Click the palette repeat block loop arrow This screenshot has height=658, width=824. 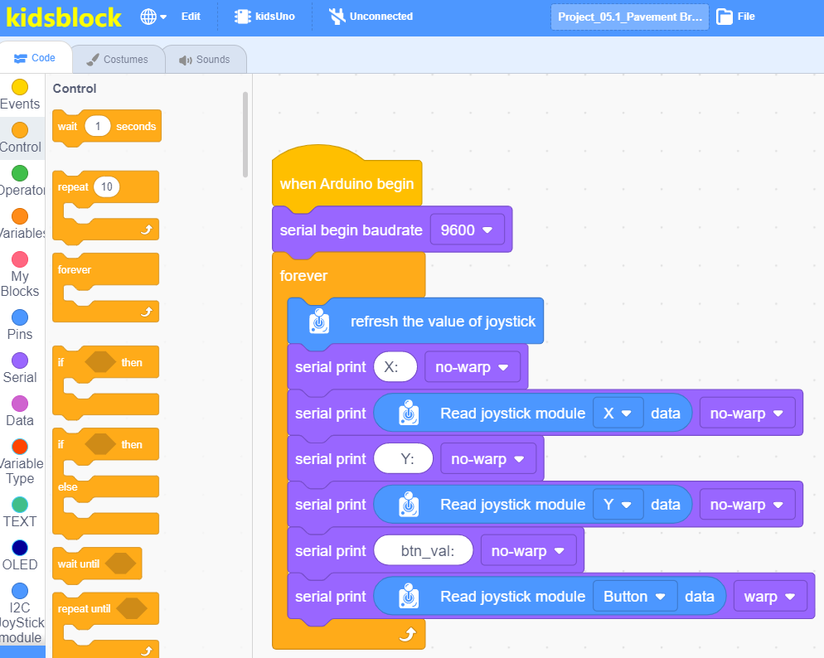147,230
